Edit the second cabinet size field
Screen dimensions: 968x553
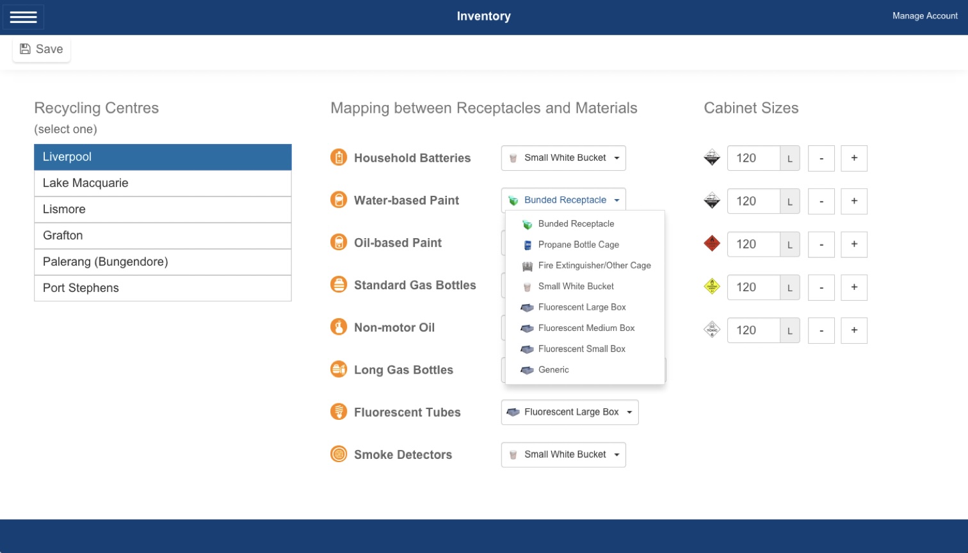click(x=754, y=201)
